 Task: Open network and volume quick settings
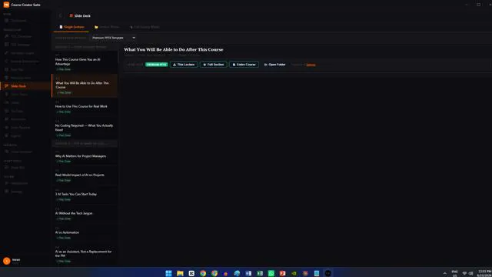click(467, 273)
